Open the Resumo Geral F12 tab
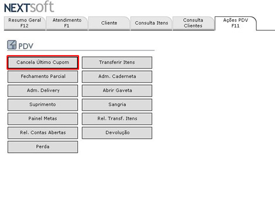Image resolution: width=275 pixels, height=216 pixels. [25, 23]
